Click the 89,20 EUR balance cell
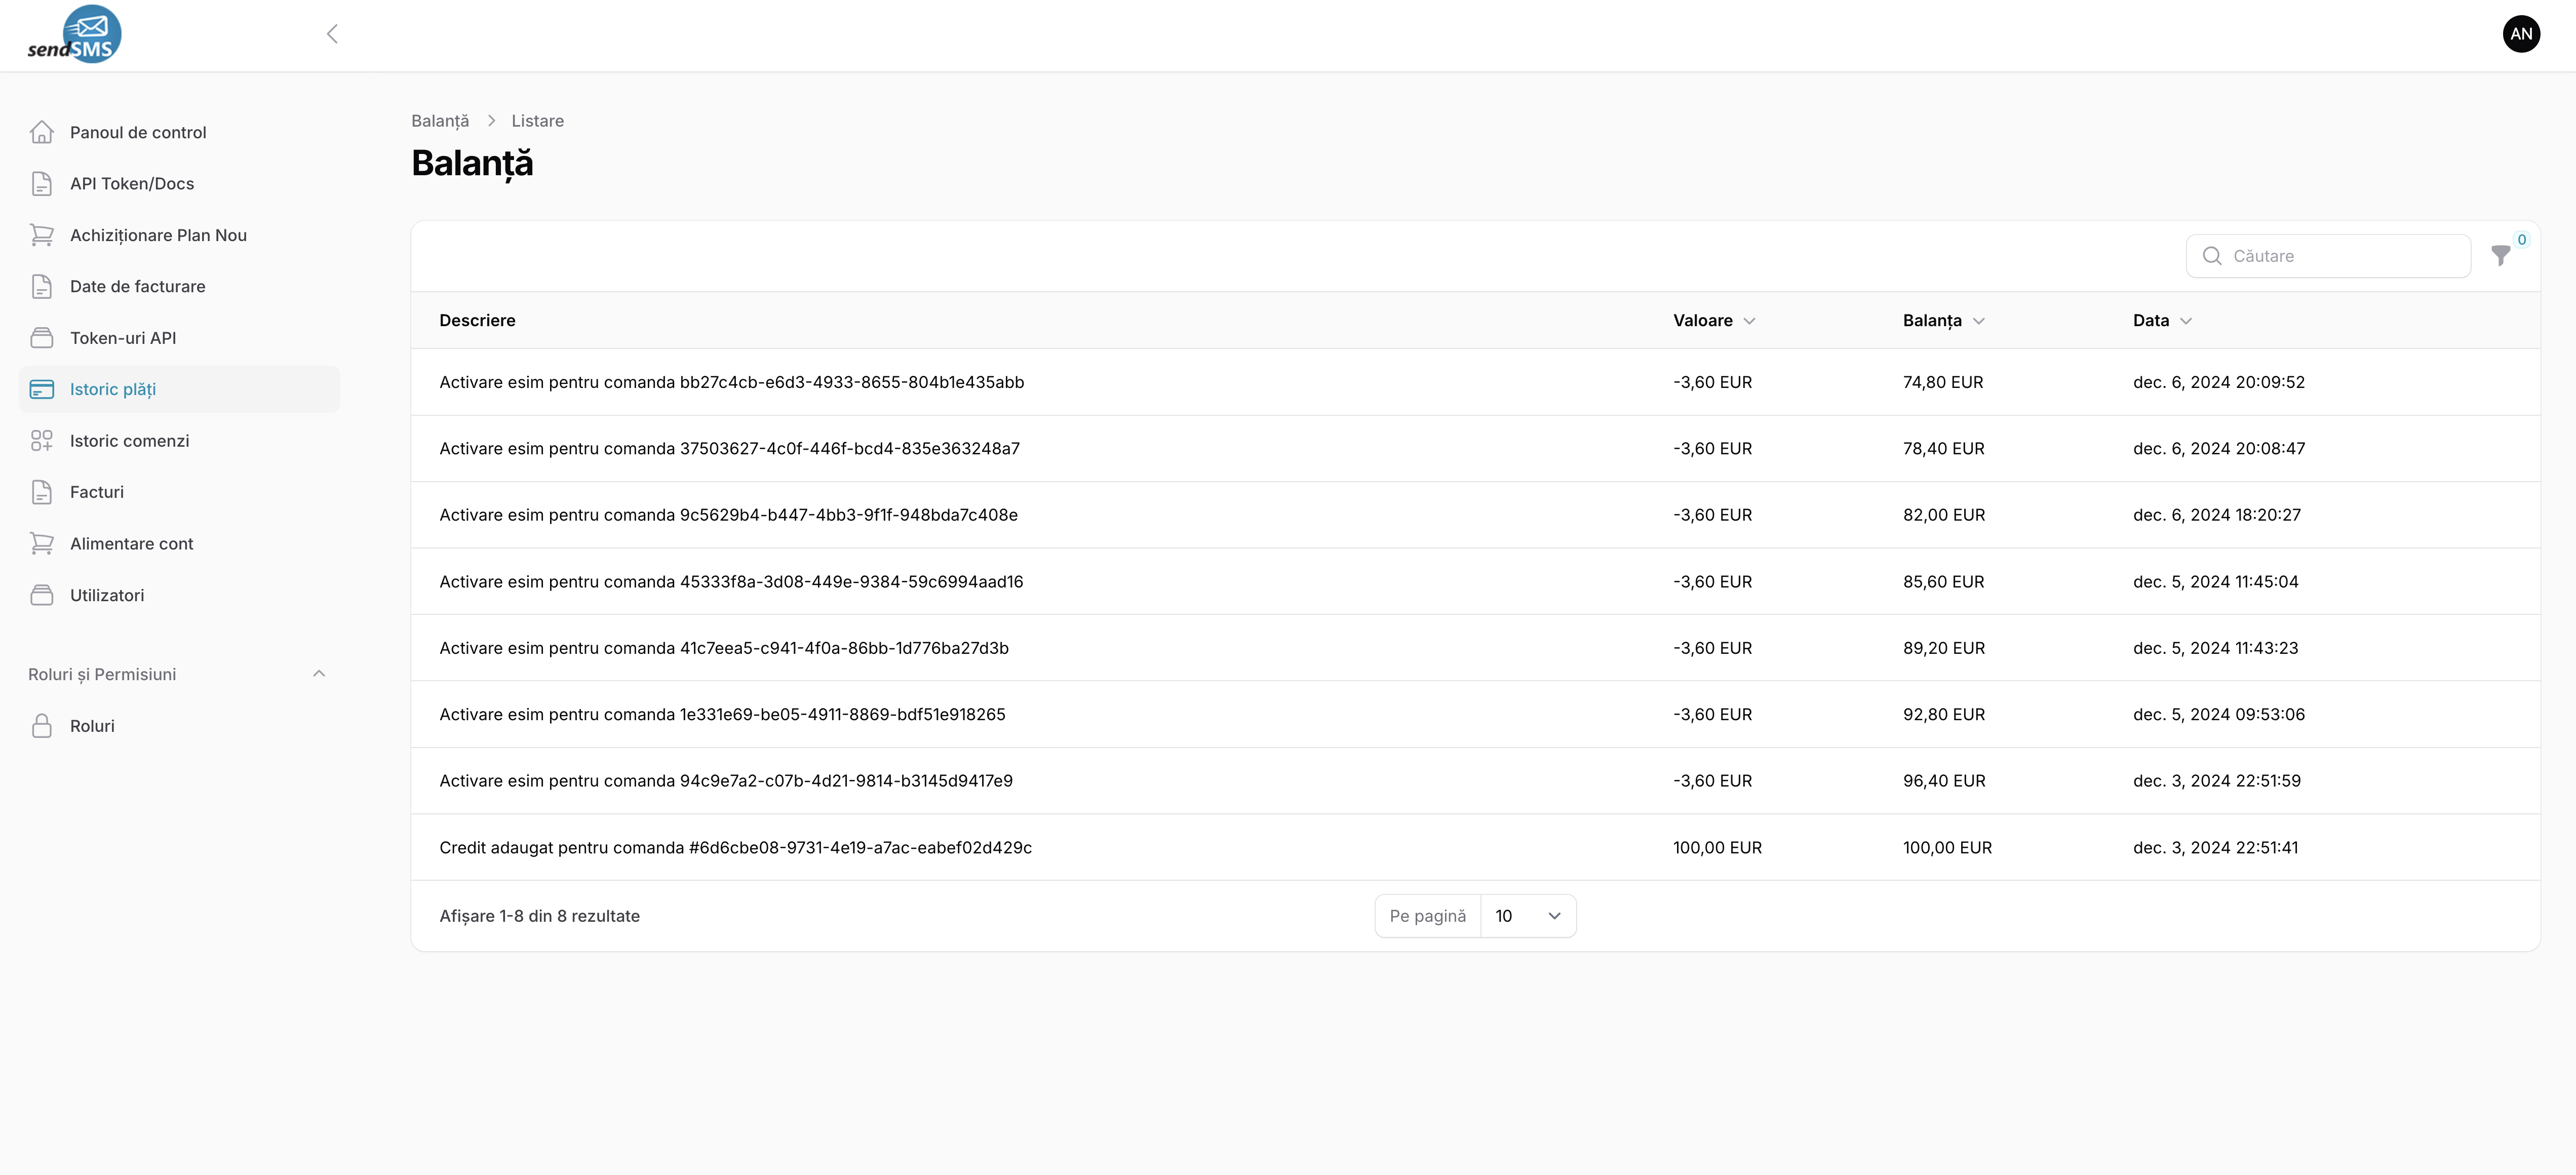2576x1175 pixels. pos(1944,648)
